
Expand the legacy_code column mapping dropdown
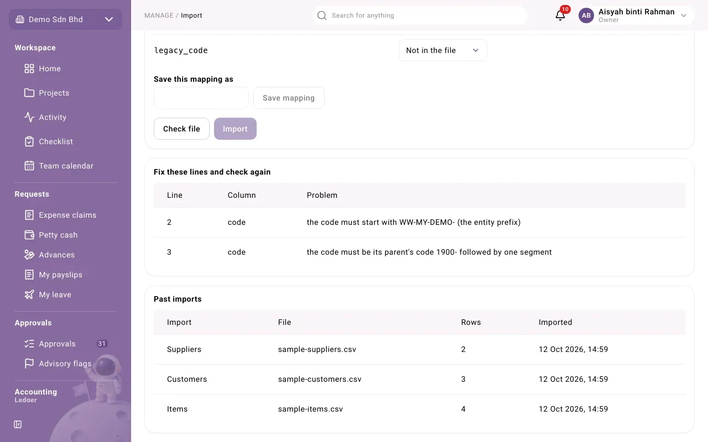(443, 50)
